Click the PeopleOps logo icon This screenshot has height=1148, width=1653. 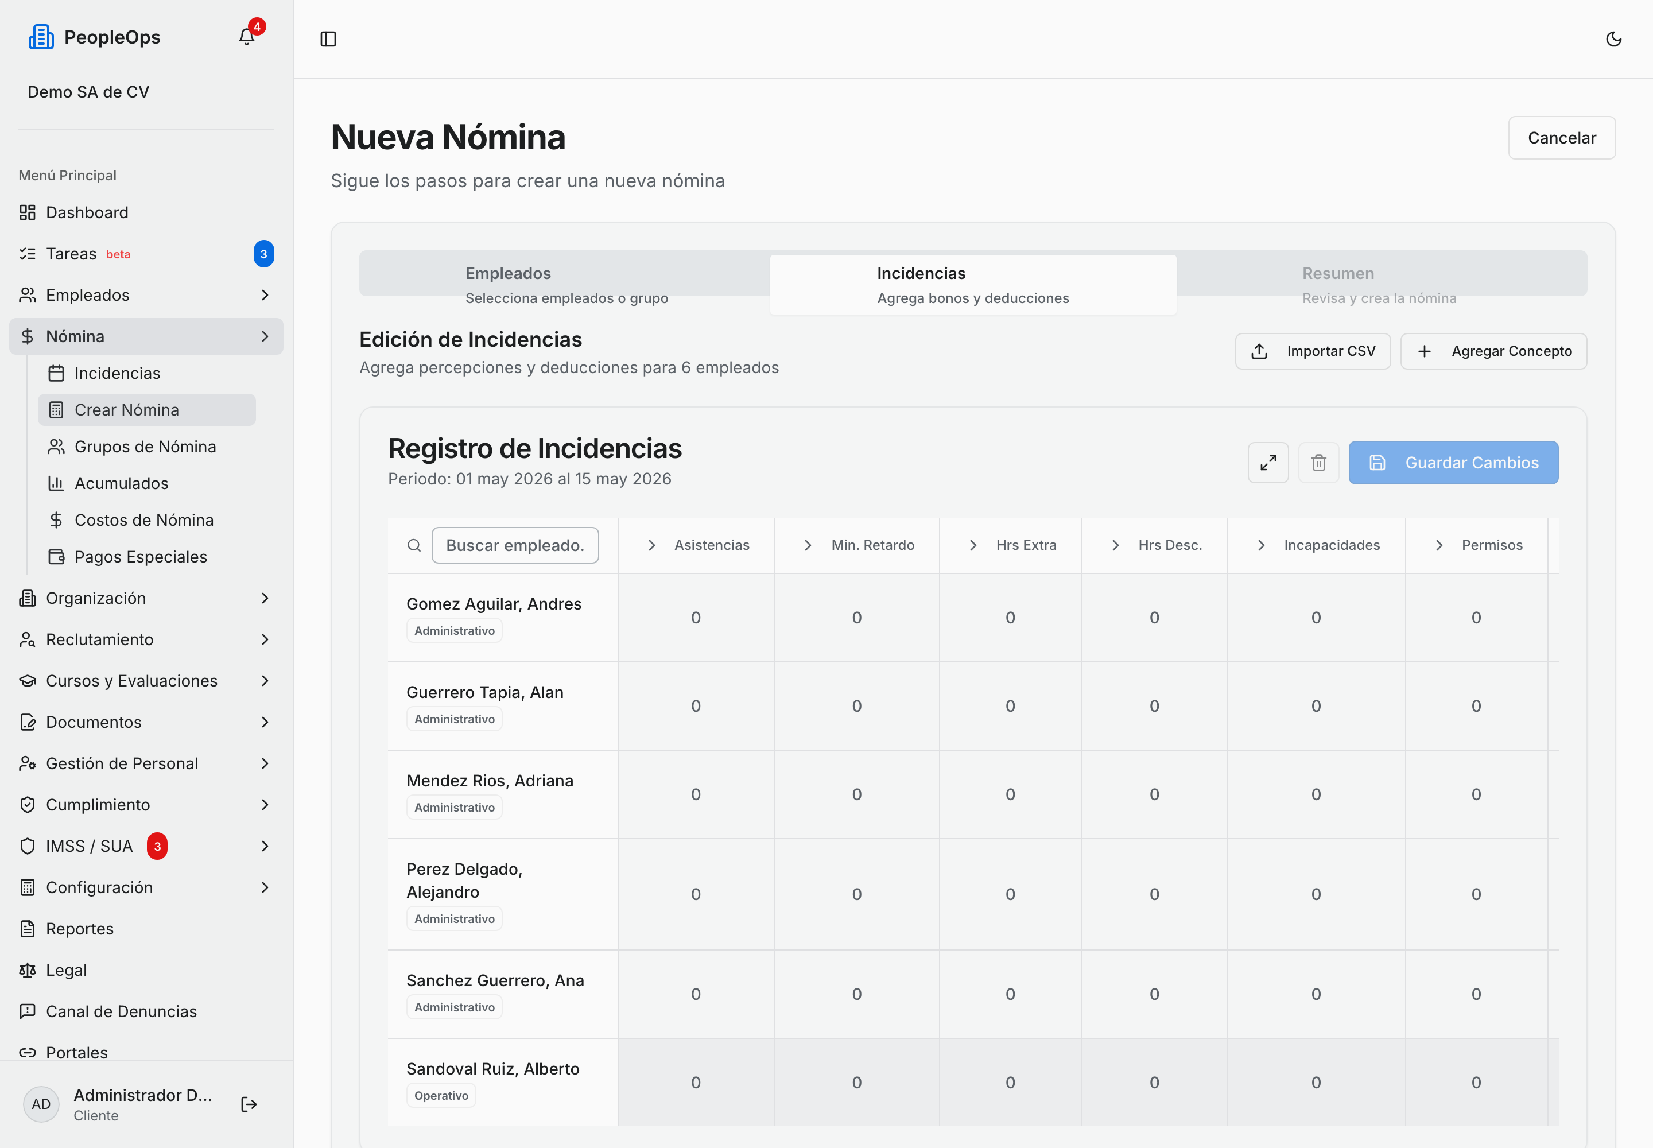click(41, 37)
